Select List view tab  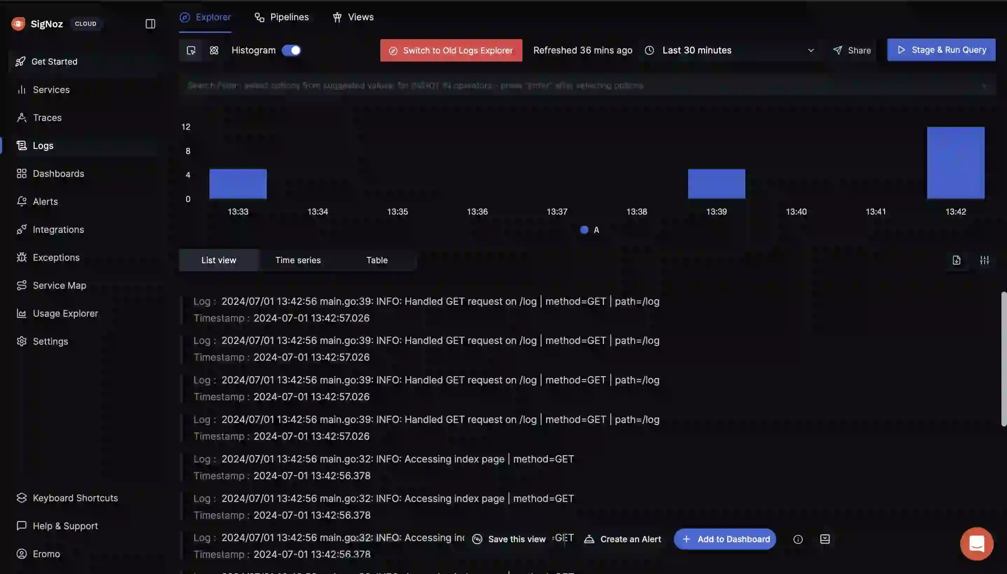pyautogui.click(x=219, y=260)
